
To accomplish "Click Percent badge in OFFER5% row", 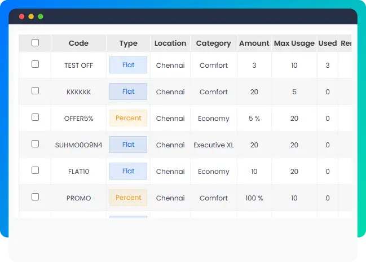I will click(x=128, y=118).
